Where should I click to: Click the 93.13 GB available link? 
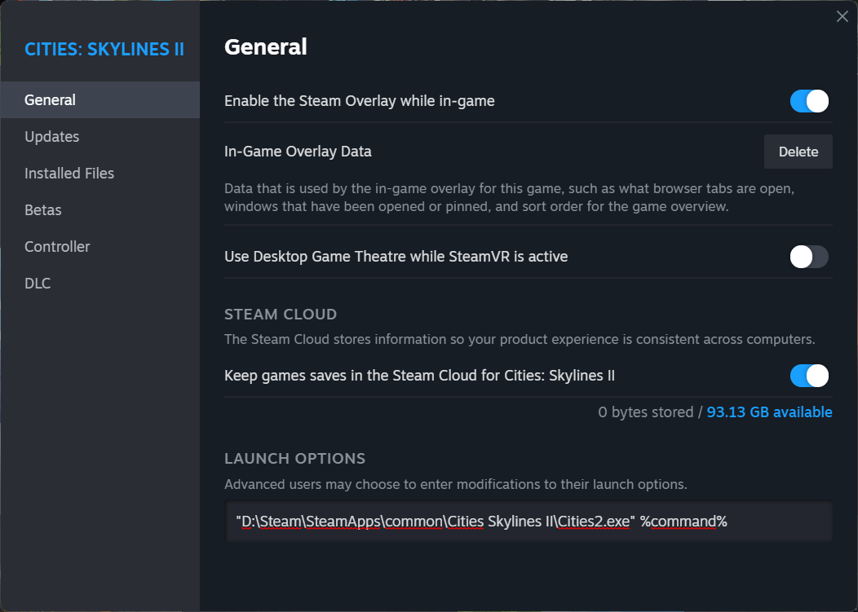point(769,412)
